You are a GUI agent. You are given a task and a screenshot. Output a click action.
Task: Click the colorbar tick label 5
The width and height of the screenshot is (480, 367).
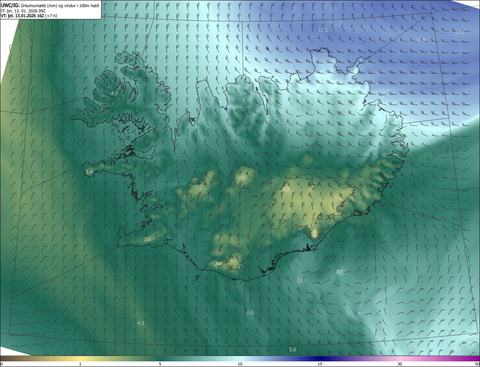(x=160, y=364)
